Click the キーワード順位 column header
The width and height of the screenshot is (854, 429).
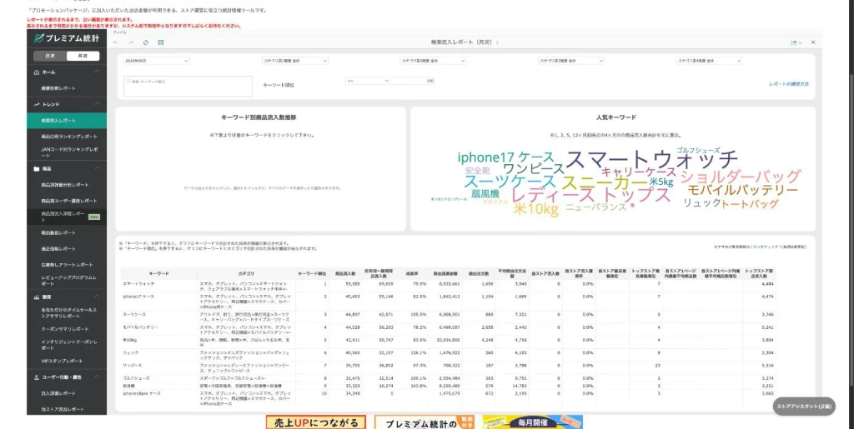coord(312,273)
